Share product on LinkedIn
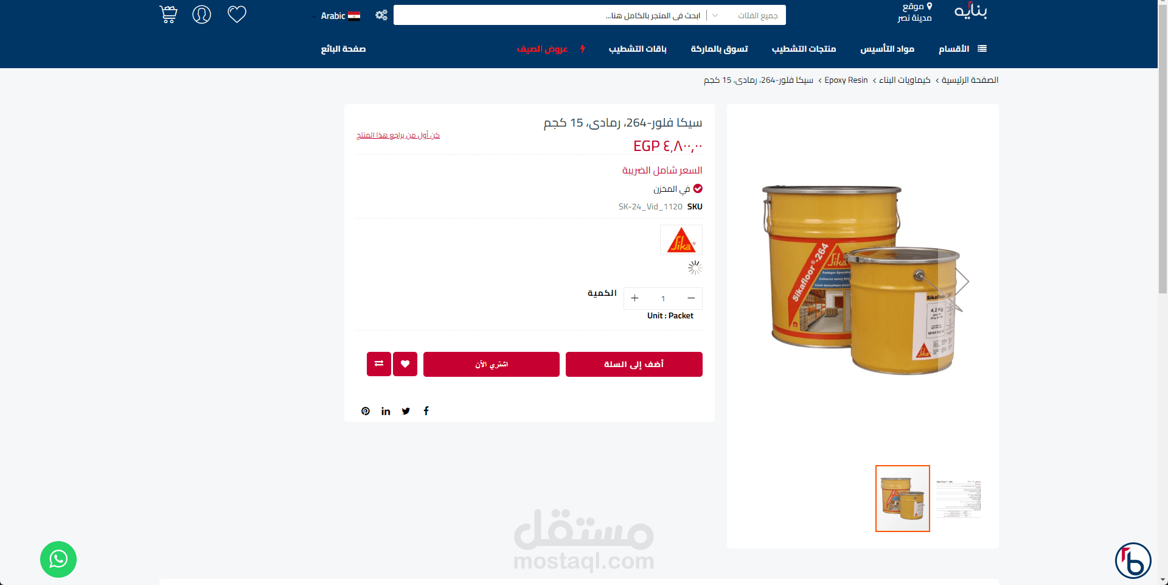The height and width of the screenshot is (585, 1168). [x=386, y=411]
